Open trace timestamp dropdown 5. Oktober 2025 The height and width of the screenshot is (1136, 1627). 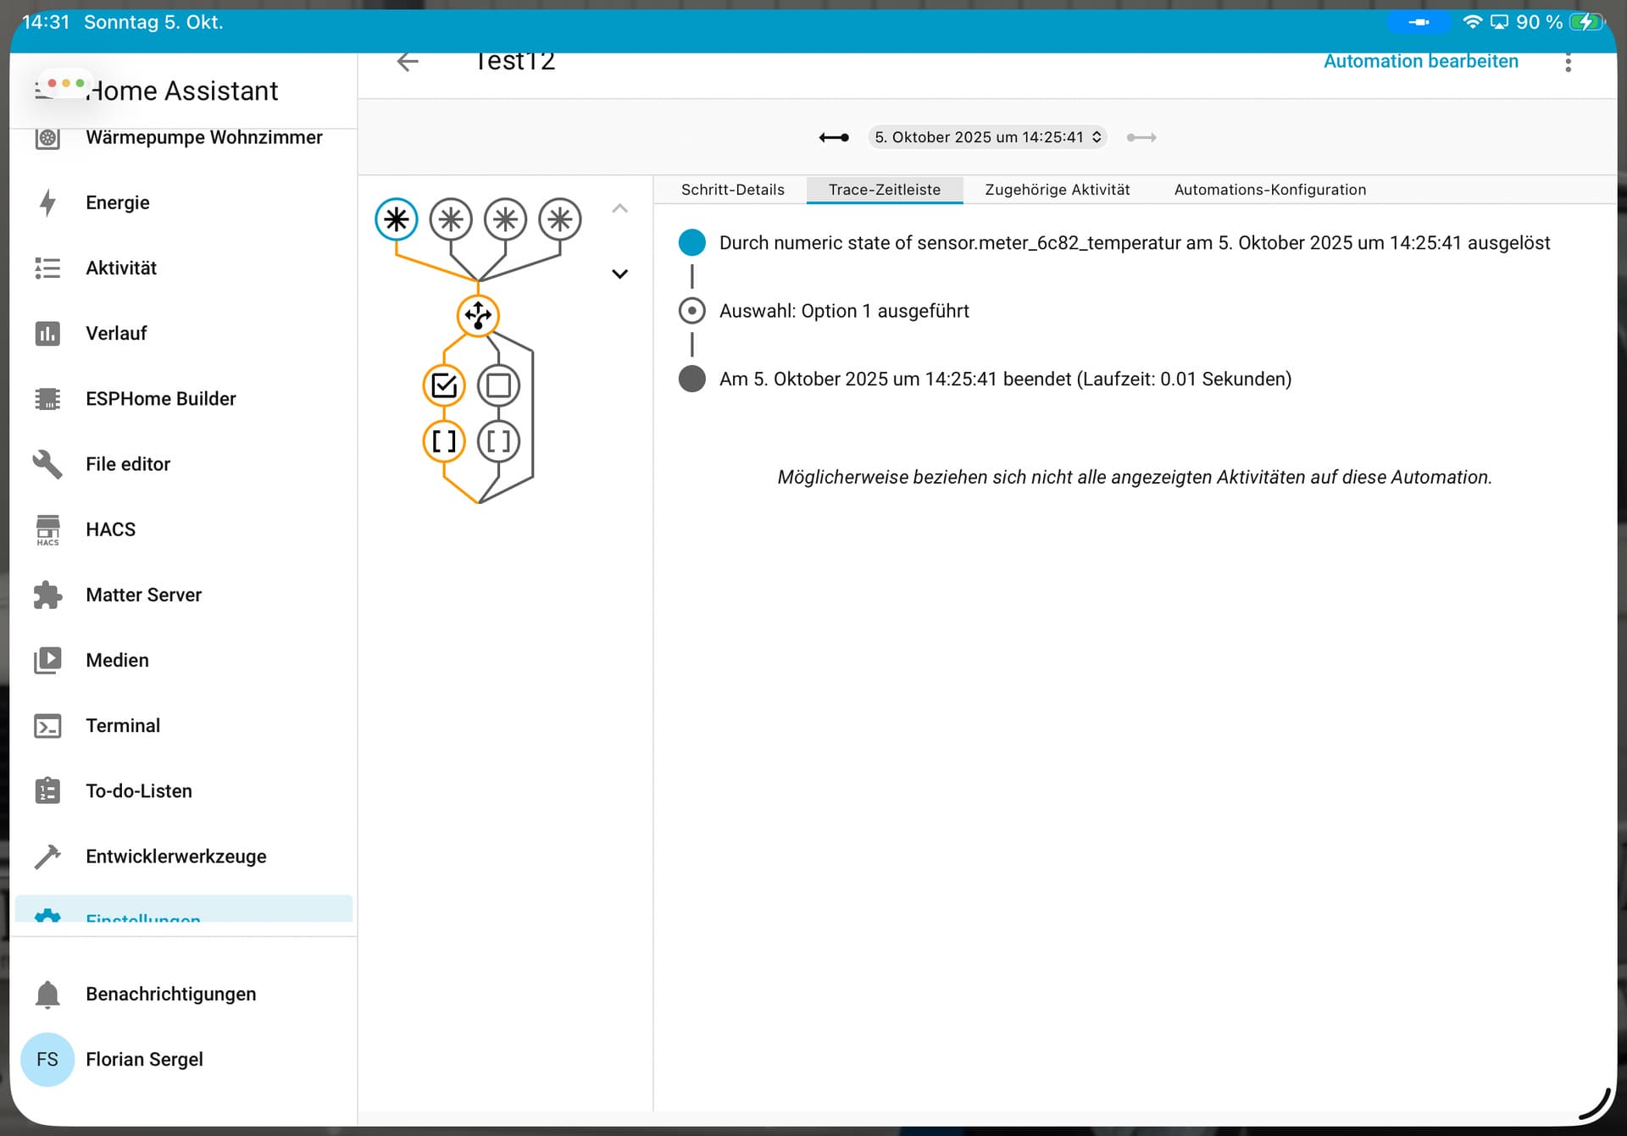click(x=987, y=137)
